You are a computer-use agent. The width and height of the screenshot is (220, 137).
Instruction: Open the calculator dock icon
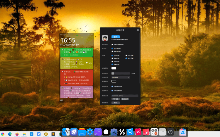click(154, 132)
